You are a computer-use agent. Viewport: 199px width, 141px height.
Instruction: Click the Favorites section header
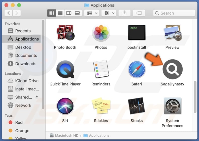pos(12,24)
